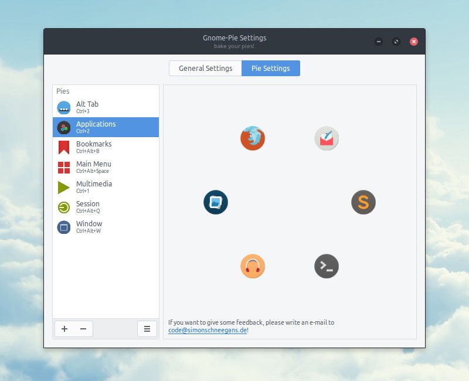Select the Applications pie label
Image resolution: width=469 pixels, height=381 pixels.
96,124
